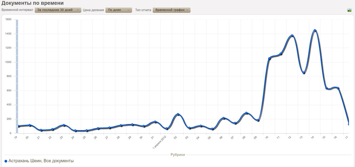Image resolution: width=355 pixels, height=167 pixels.
Task: Click the 'Документы по времени' heading
Action: [x=33, y=3]
